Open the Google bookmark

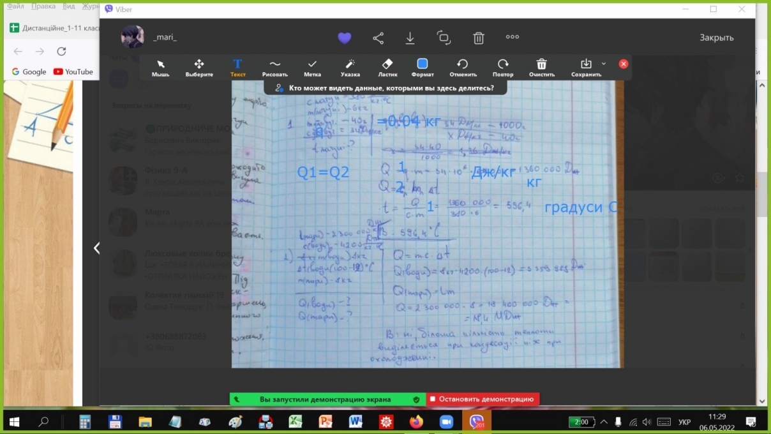[x=29, y=71]
